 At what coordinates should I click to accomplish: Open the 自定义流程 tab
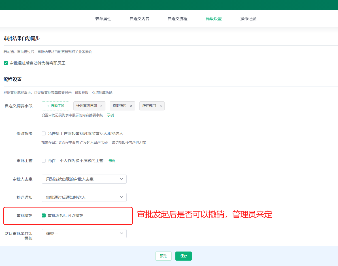[x=177, y=19]
